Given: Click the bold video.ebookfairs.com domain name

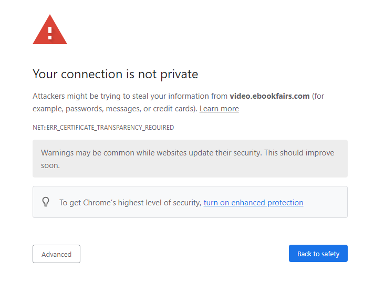Looking at the screenshot, I should (269, 96).
